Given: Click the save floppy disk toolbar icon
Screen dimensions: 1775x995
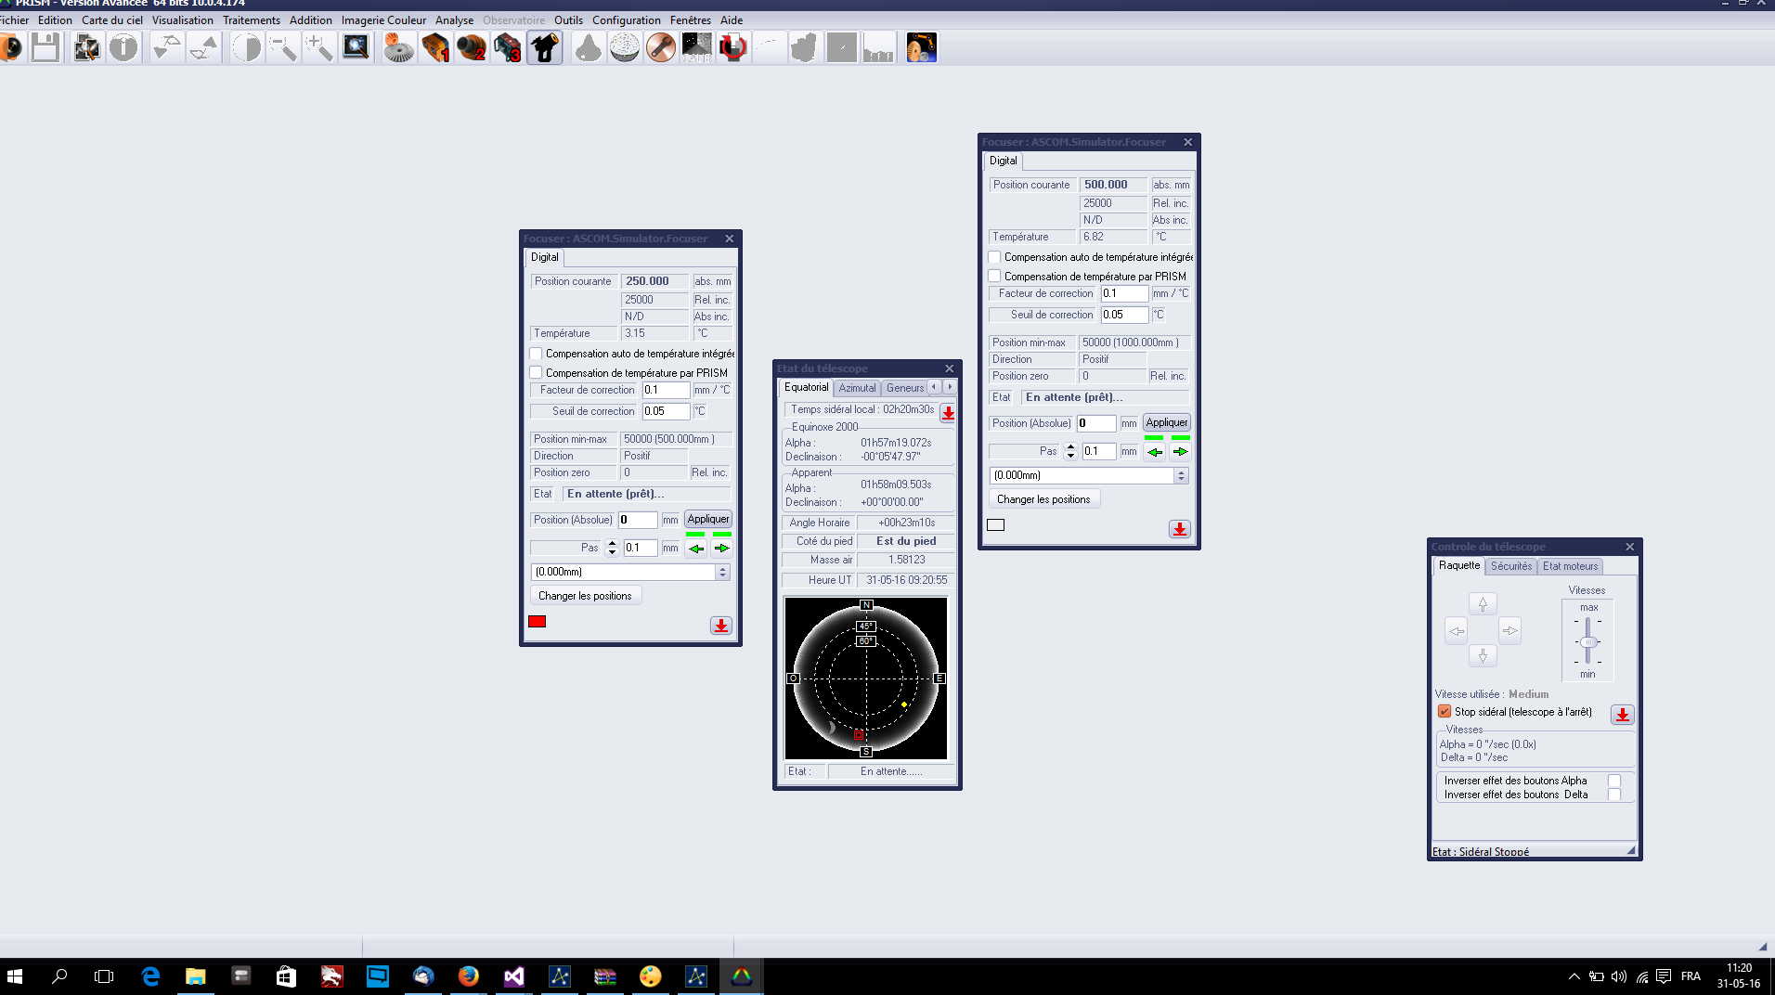Looking at the screenshot, I should pos(45,47).
